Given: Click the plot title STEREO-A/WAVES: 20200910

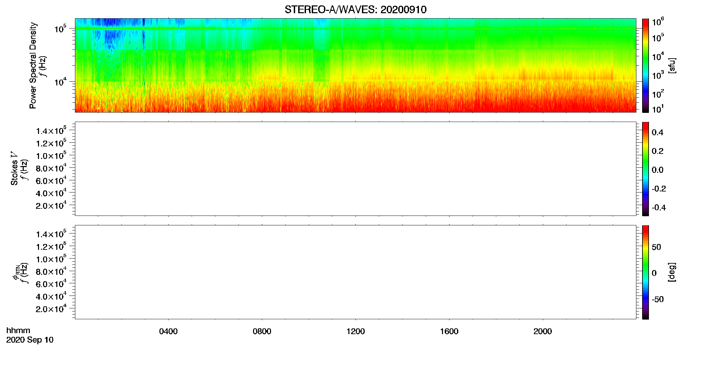Looking at the screenshot, I should coord(355,9).
